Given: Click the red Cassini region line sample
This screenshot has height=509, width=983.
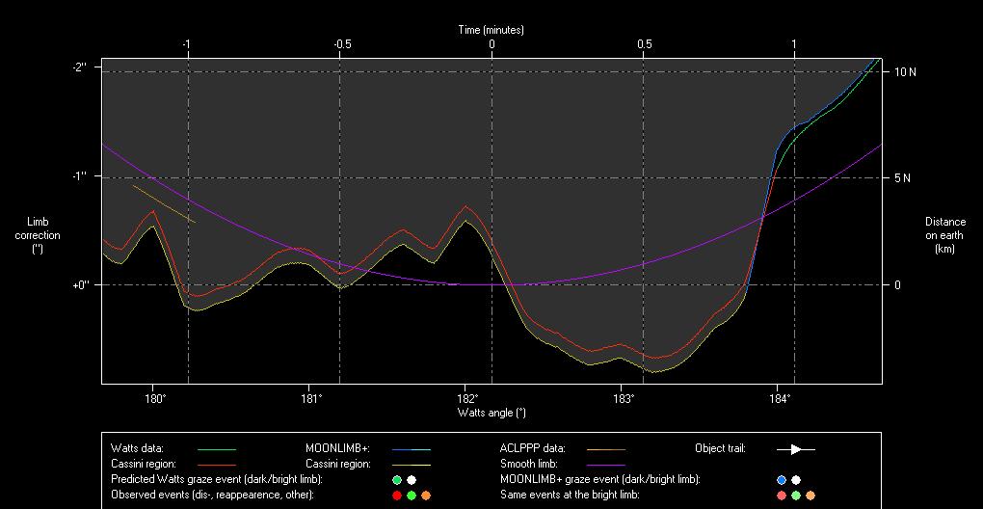Looking at the screenshot, I should pos(216,465).
